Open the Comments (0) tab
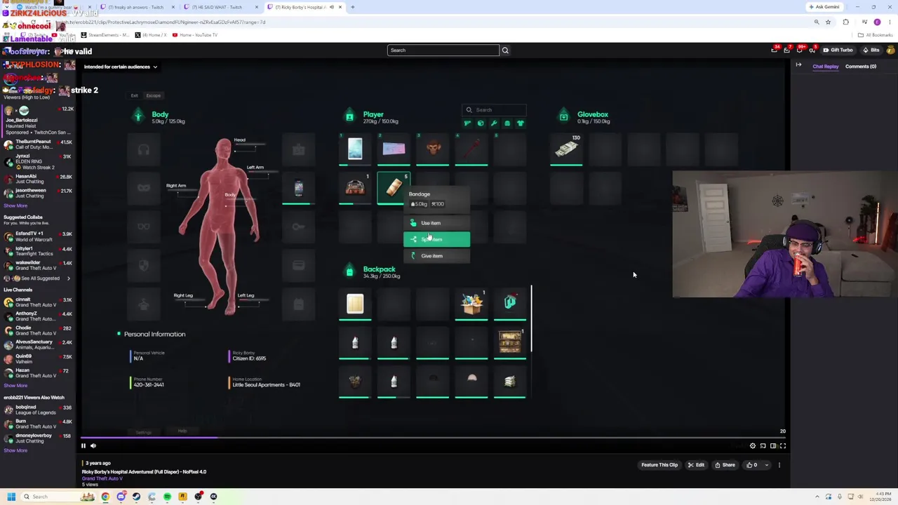 click(861, 66)
